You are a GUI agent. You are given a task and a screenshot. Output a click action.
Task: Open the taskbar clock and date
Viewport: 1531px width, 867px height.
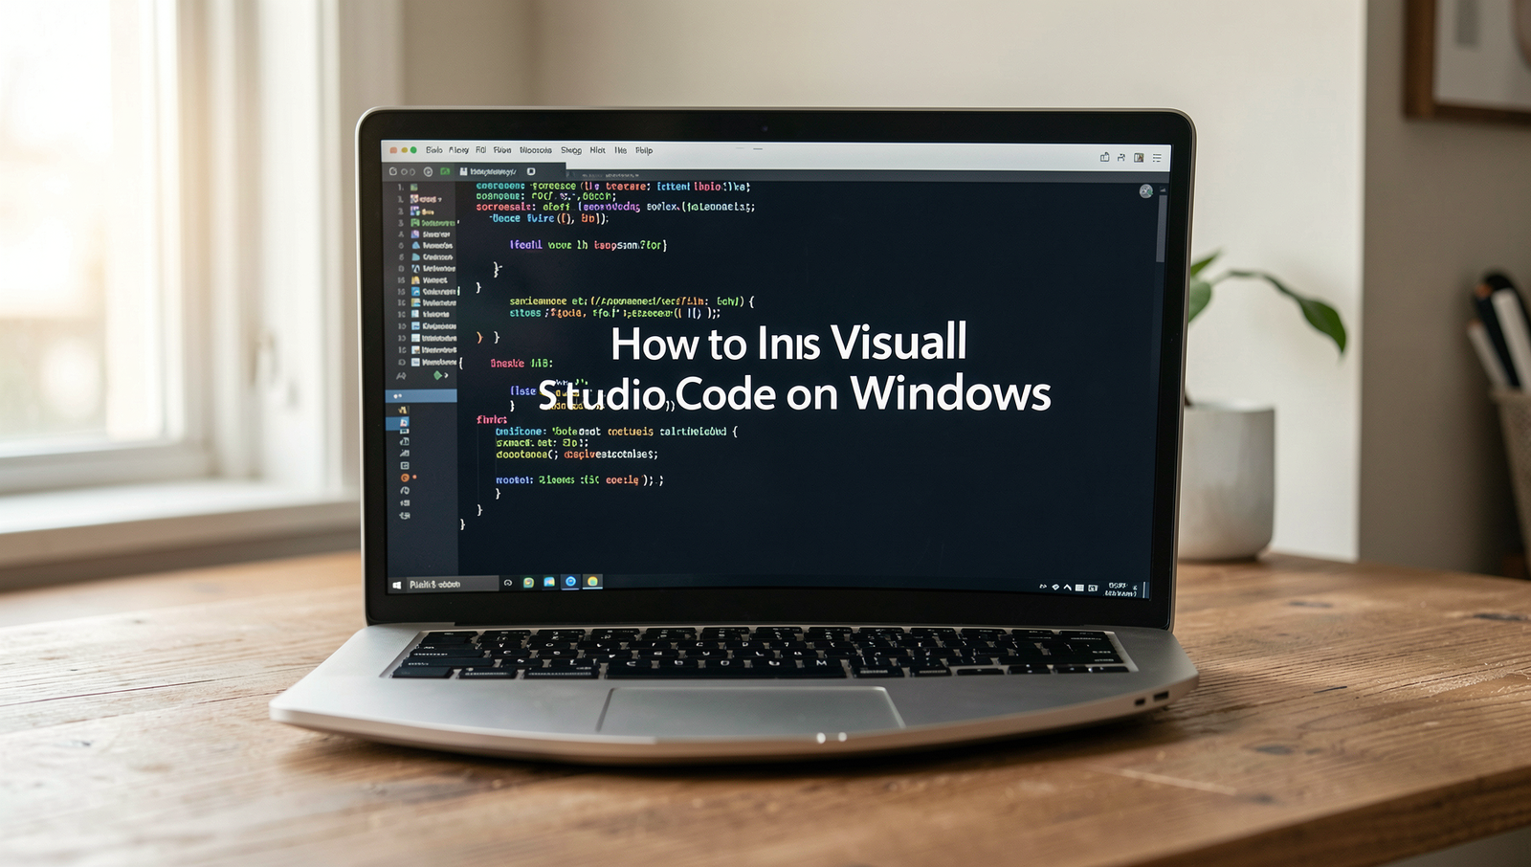(1120, 589)
